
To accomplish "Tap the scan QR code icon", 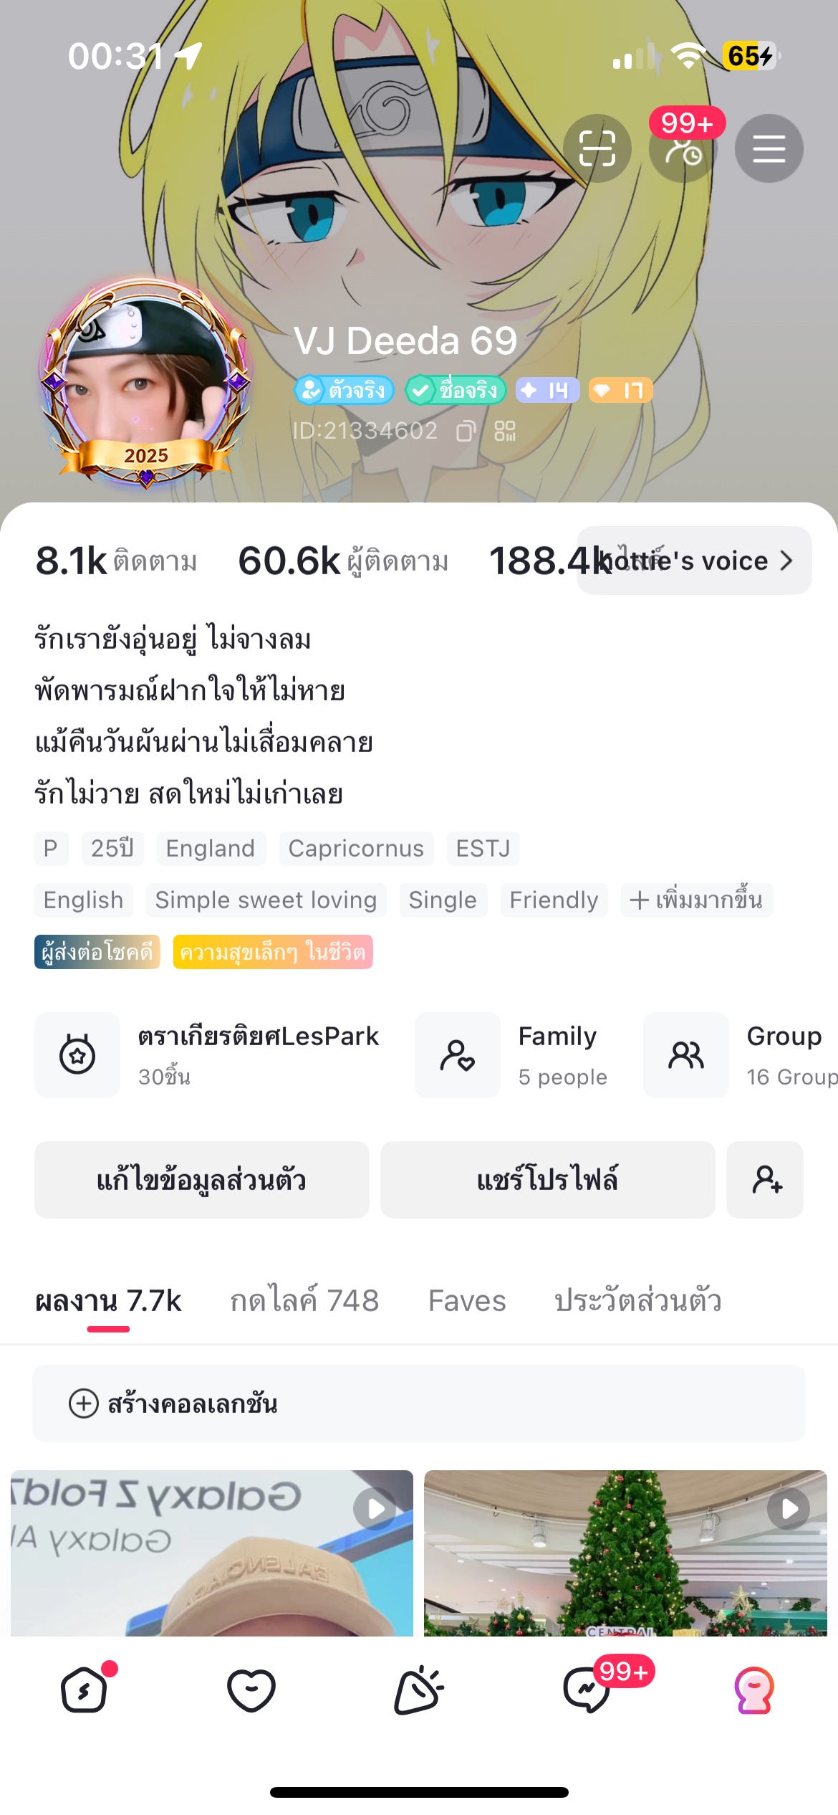I will click(x=597, y=148).
